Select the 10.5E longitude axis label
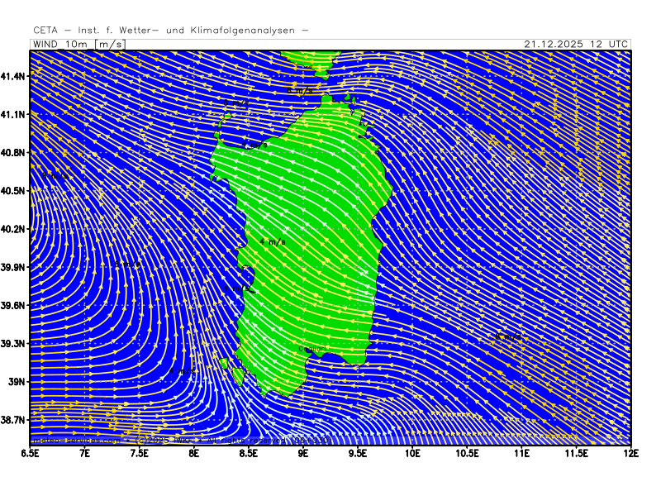The height and width of the screenshot is (496, 661). (467, 453)
